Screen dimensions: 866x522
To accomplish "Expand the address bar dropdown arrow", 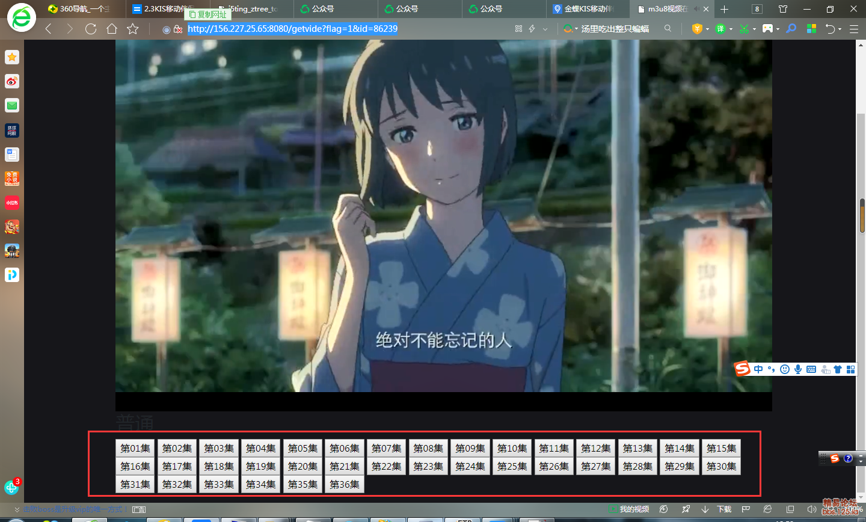I will point(545,29).
